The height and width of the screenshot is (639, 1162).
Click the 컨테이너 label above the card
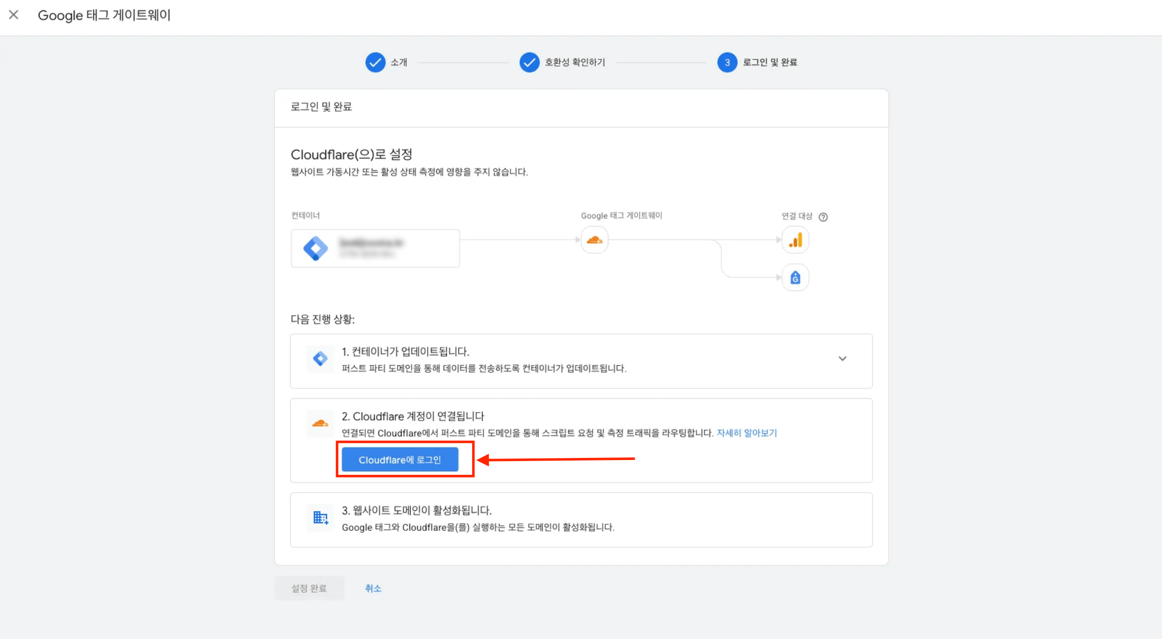[x=305, y=215]
